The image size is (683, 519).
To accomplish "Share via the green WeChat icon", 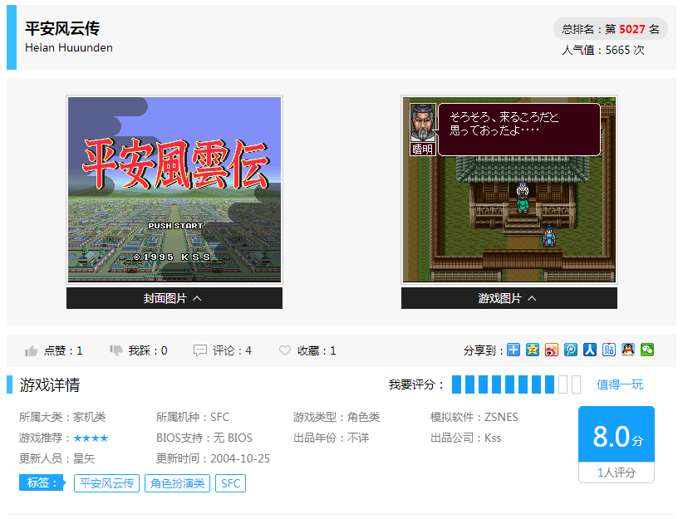I will [x=647, y=350].
